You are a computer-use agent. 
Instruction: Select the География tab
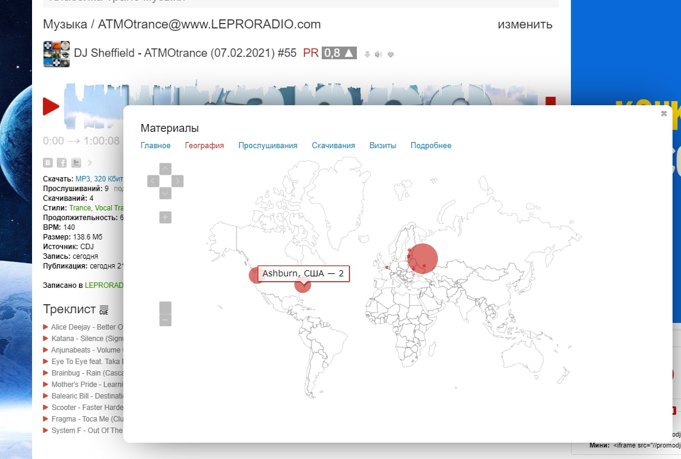pos(204,146)
